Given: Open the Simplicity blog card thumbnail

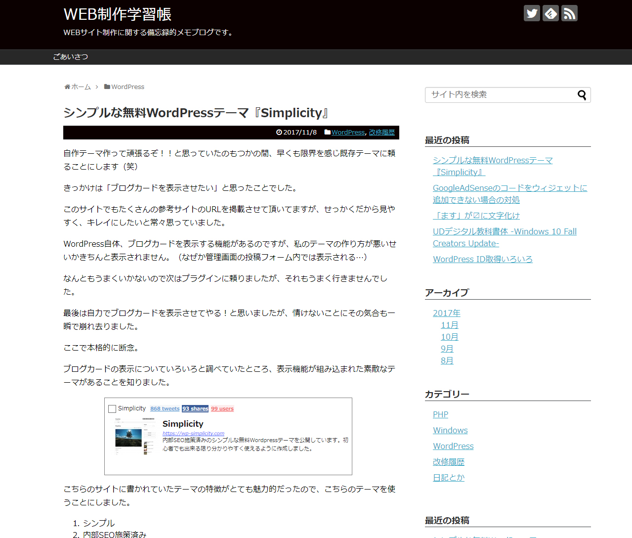Looking at the screenshot, I should coord(134,436).
